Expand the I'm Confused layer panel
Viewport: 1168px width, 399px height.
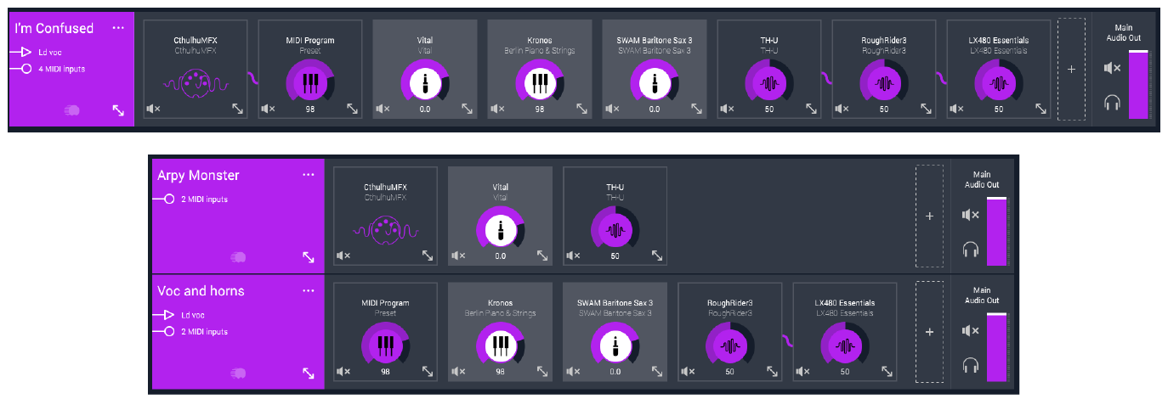[118, 110]
